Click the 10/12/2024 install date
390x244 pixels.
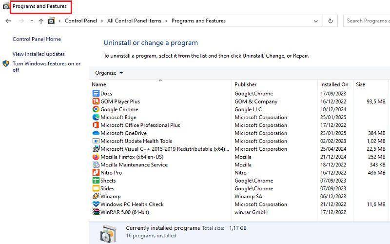(333, 109)
